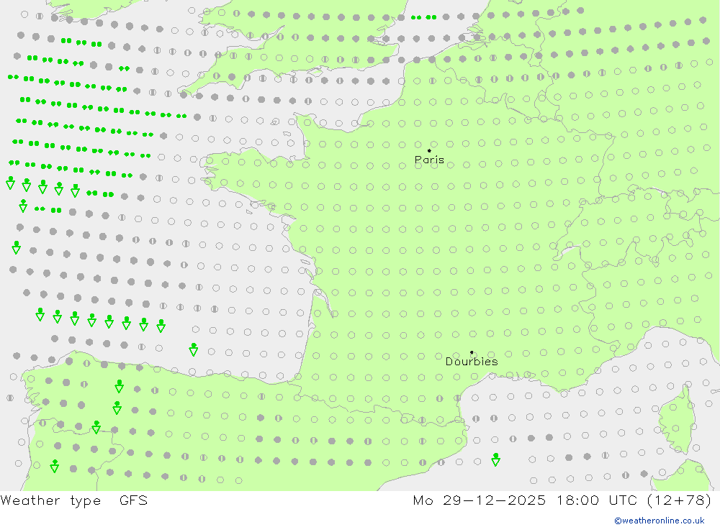720x527 pixels.
Task: Click the Dourbies location label
Action: 472,362
